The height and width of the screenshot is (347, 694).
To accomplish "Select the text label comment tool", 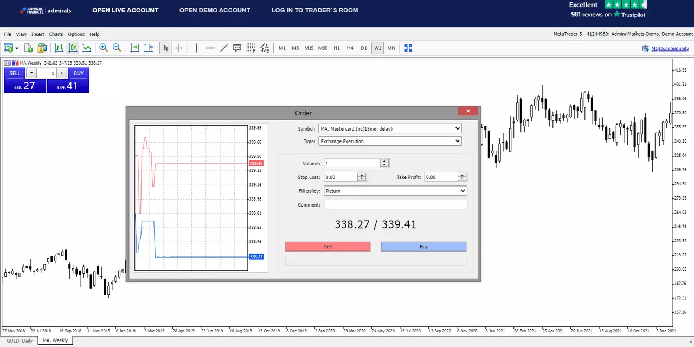I will (x=237, y=48).
